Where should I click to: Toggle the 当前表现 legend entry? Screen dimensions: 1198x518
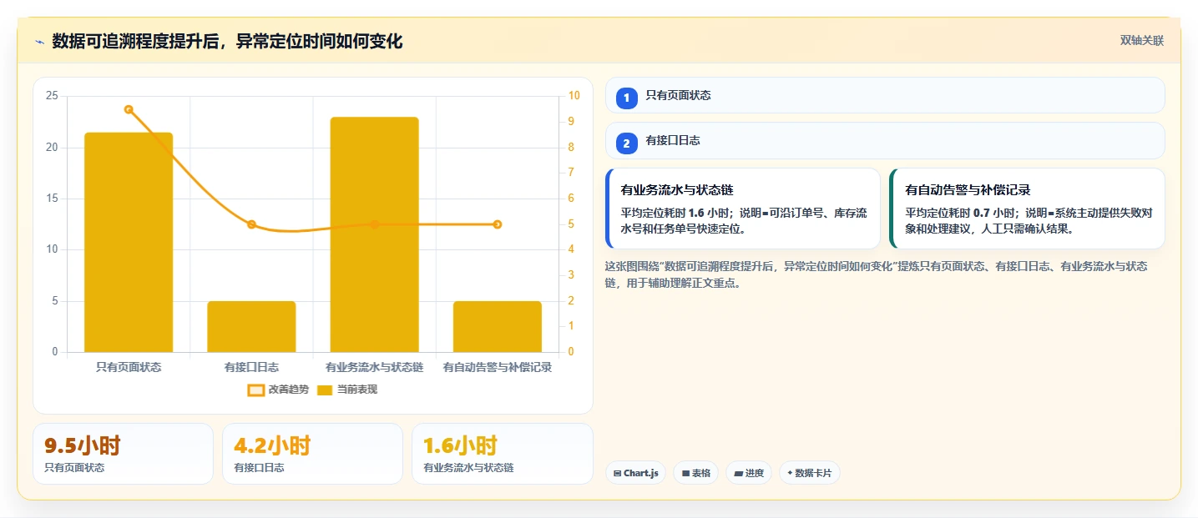point(347,390)
